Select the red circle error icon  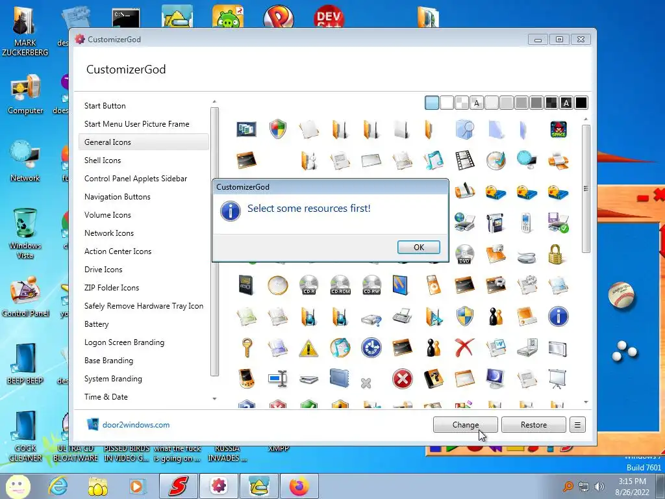click(402, 379)
